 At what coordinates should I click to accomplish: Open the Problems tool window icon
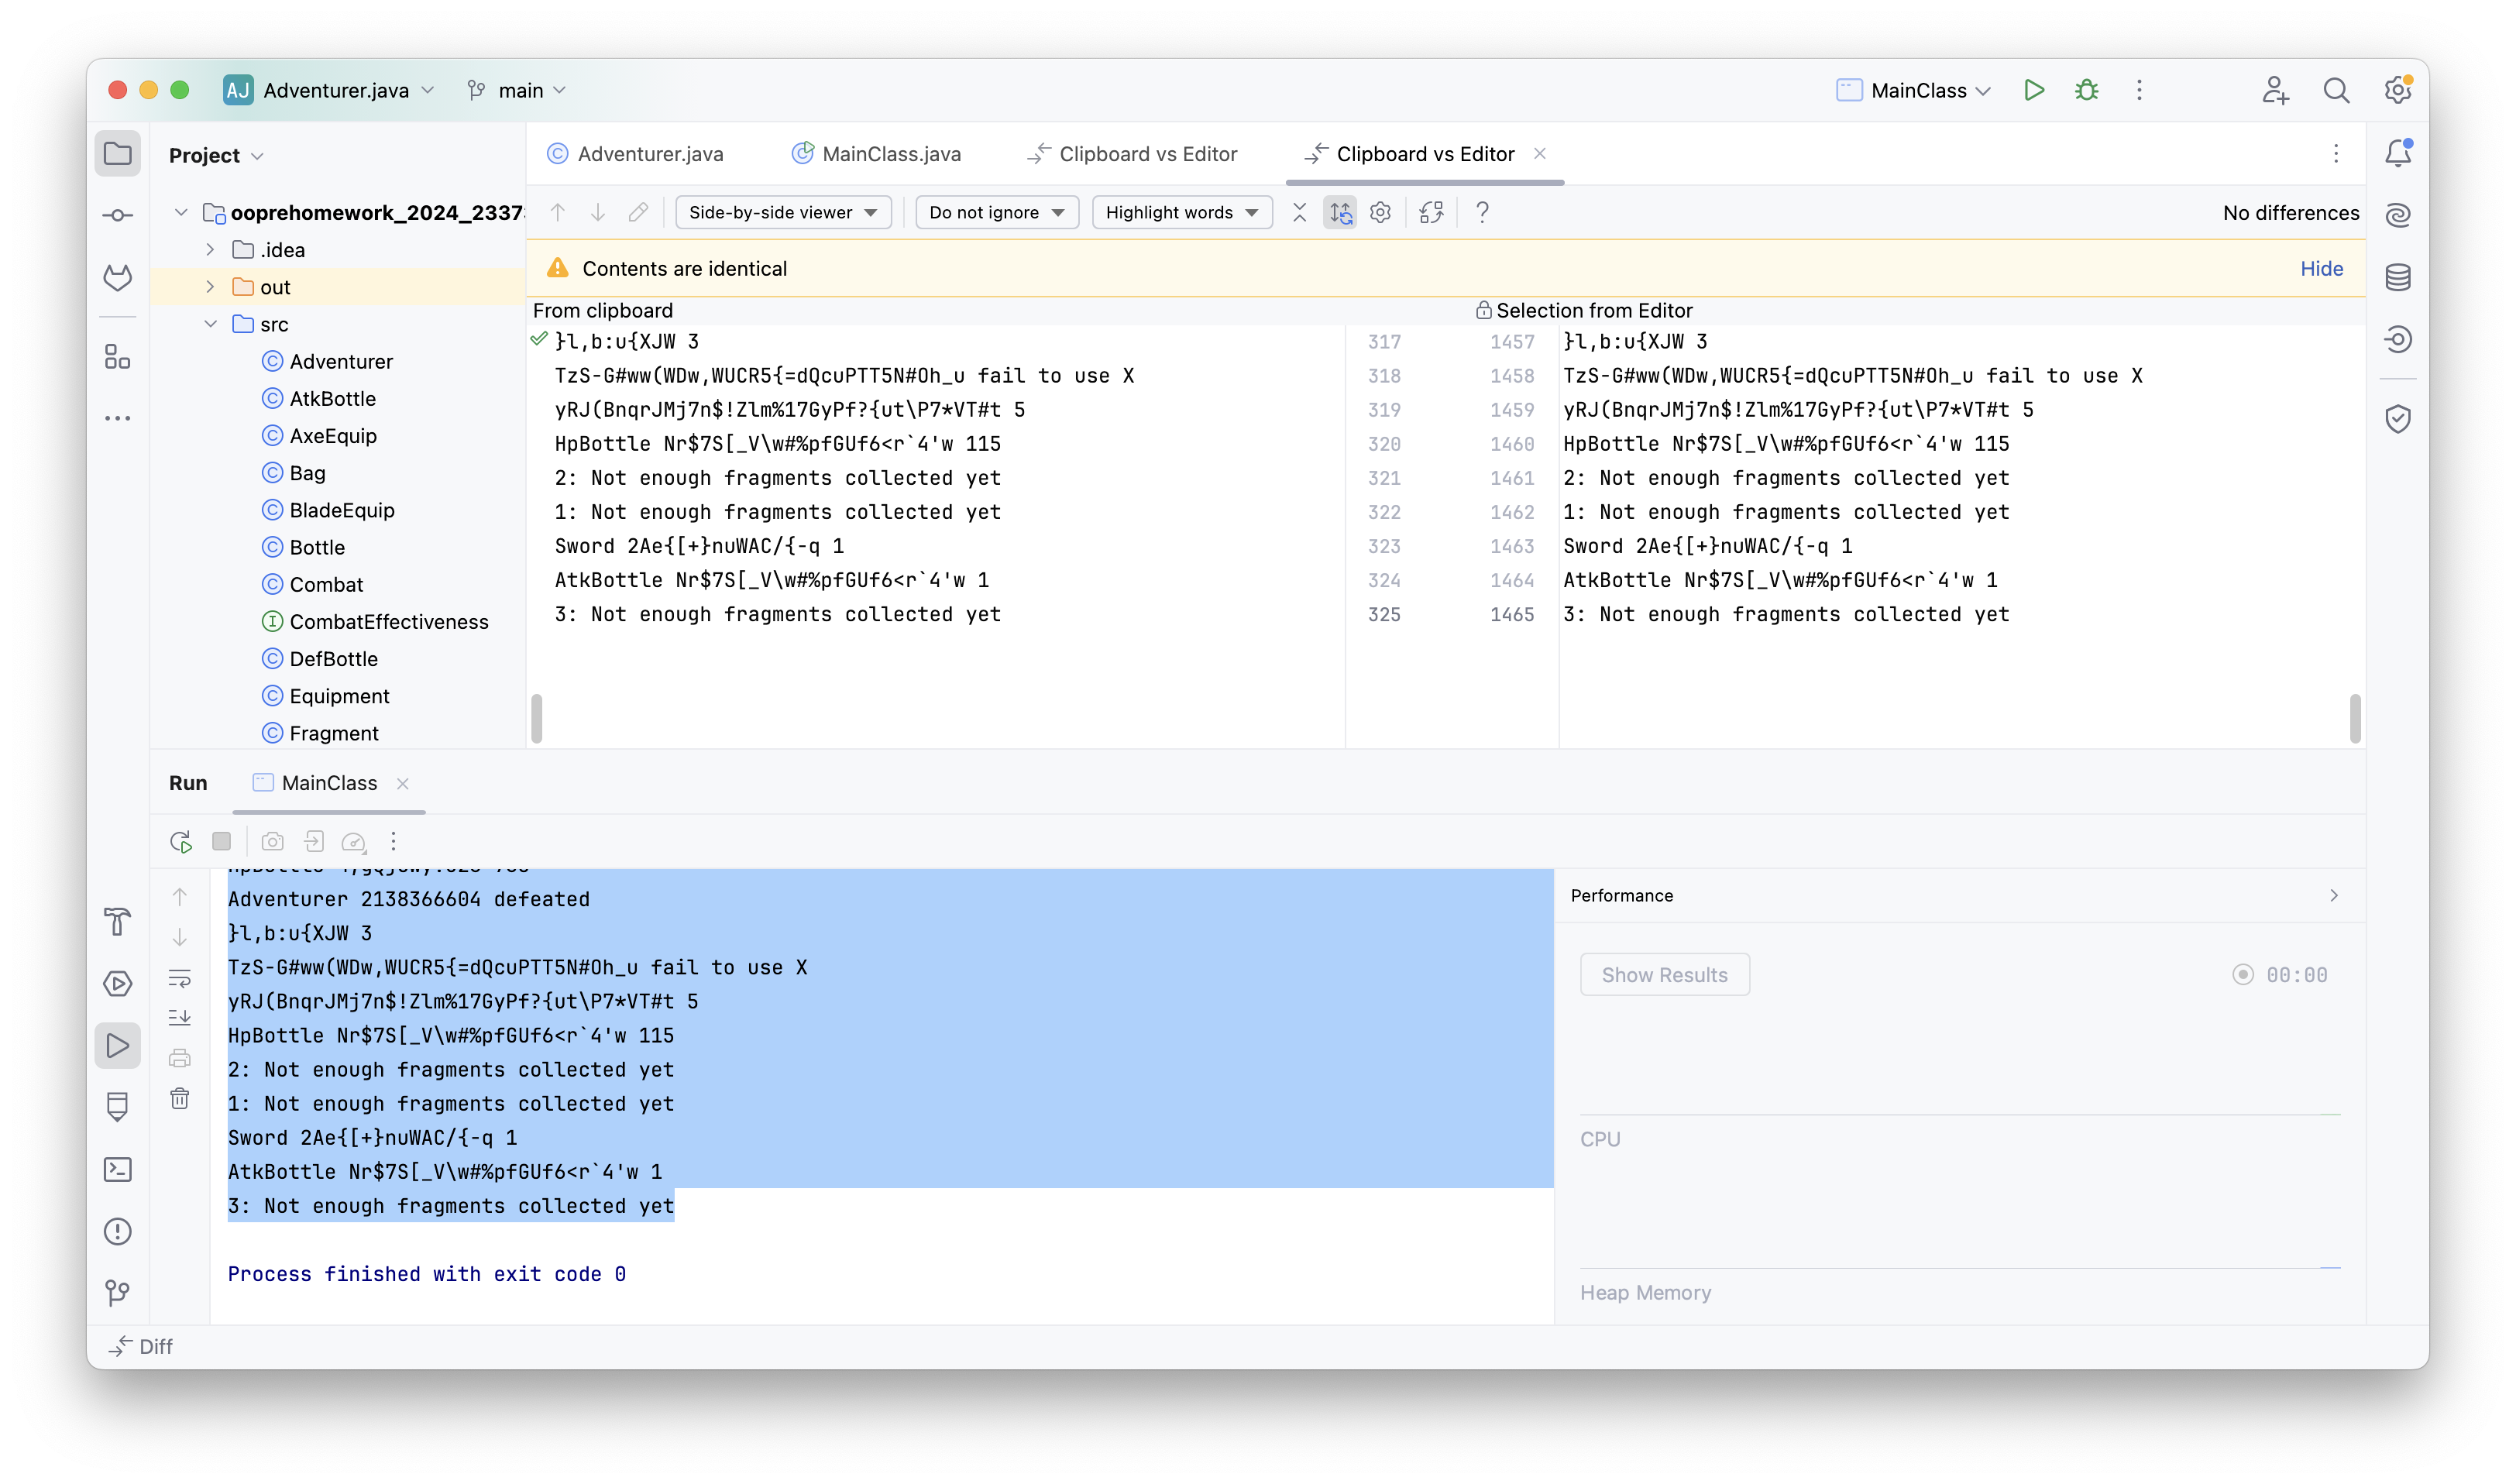point(118,1231)
